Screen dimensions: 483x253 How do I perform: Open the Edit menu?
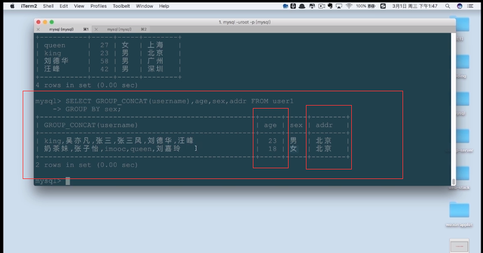pyautogui.click(x=64, y=6)
